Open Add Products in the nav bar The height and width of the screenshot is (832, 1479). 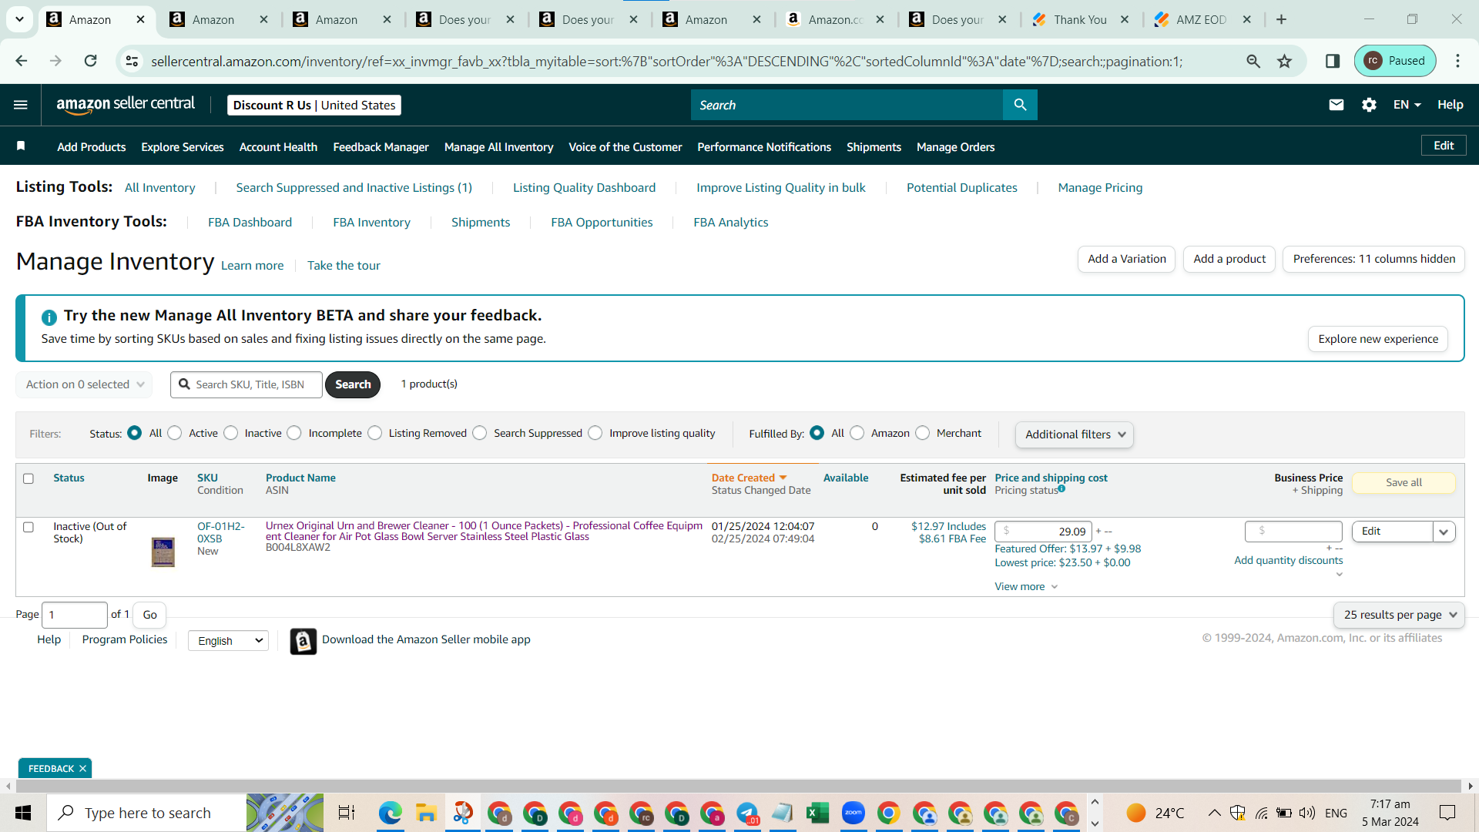[x=91, y=146]
